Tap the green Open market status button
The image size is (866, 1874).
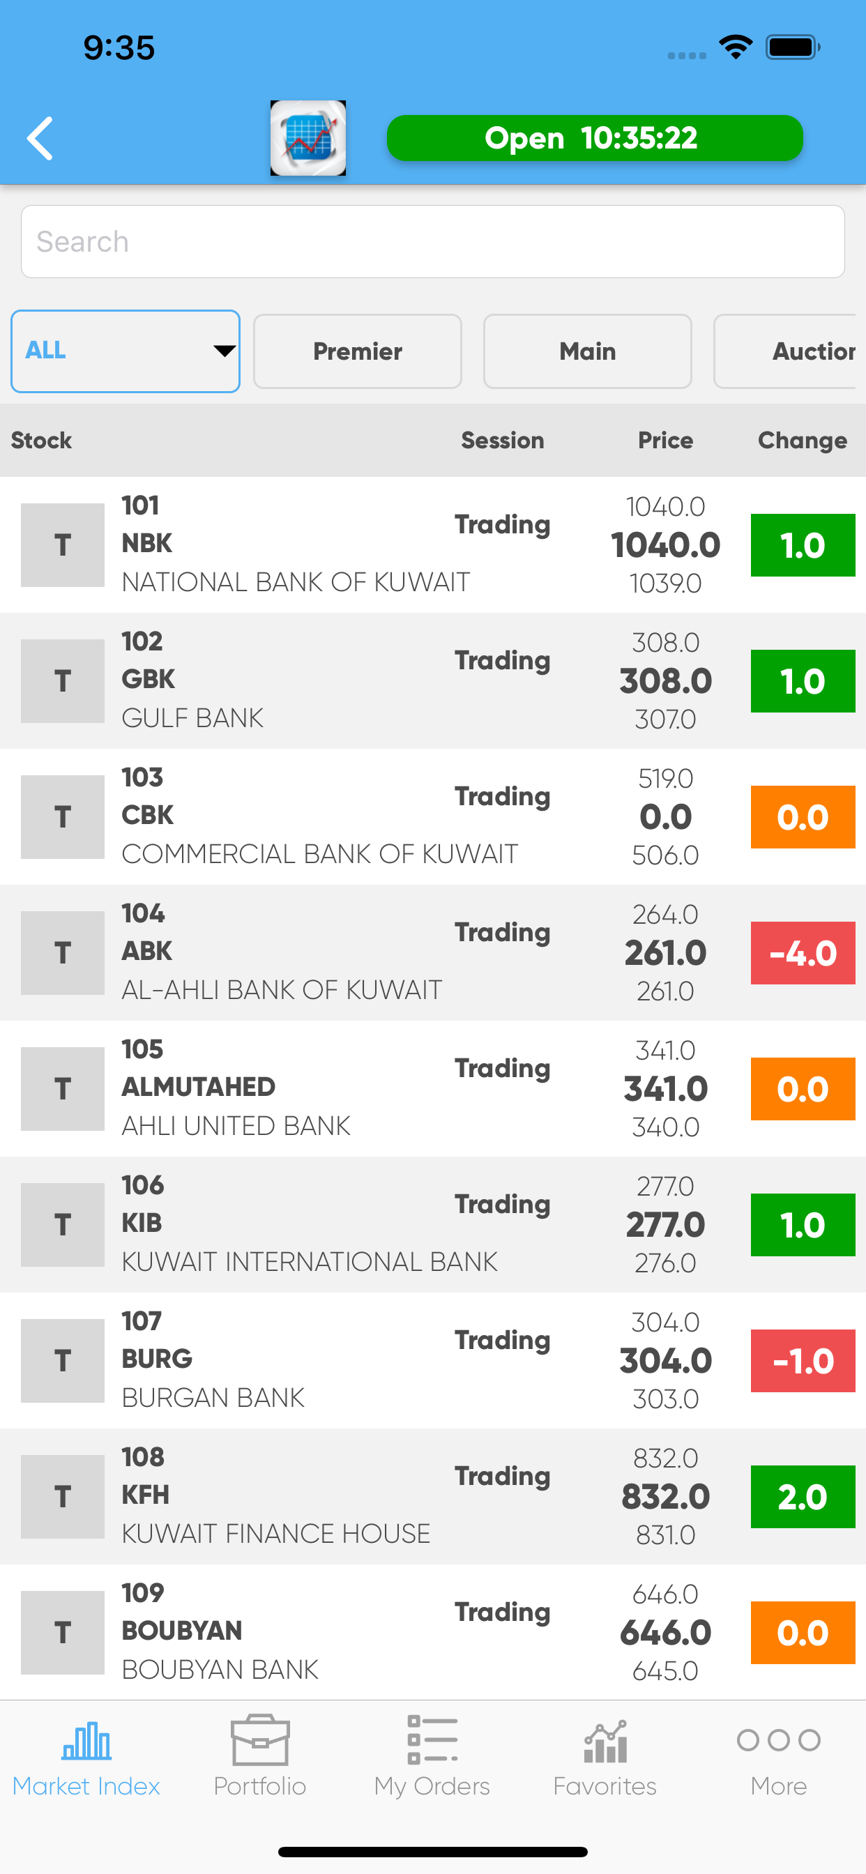(595, 137)
